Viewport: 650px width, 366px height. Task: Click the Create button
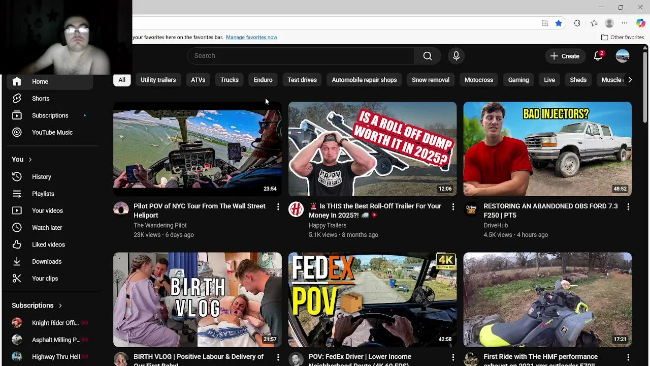pyautogui.click(x=565, y=56)
